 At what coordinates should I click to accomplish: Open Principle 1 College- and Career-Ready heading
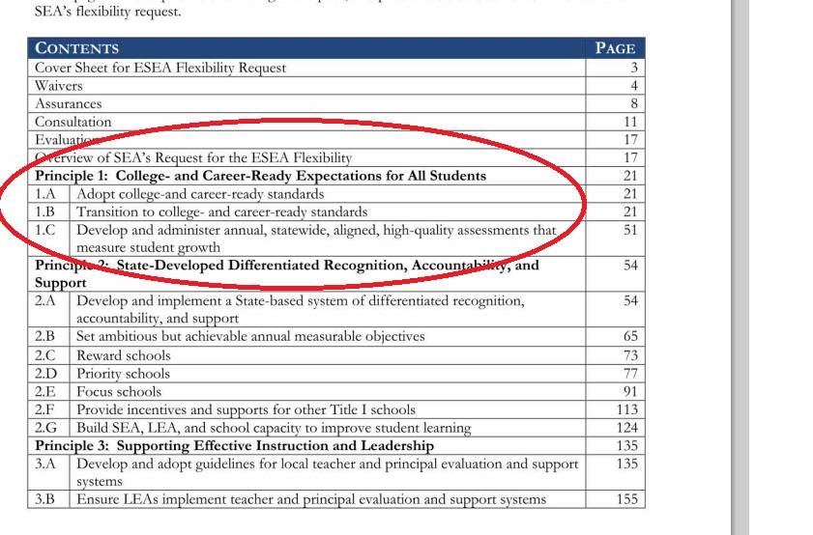point(261,176)
